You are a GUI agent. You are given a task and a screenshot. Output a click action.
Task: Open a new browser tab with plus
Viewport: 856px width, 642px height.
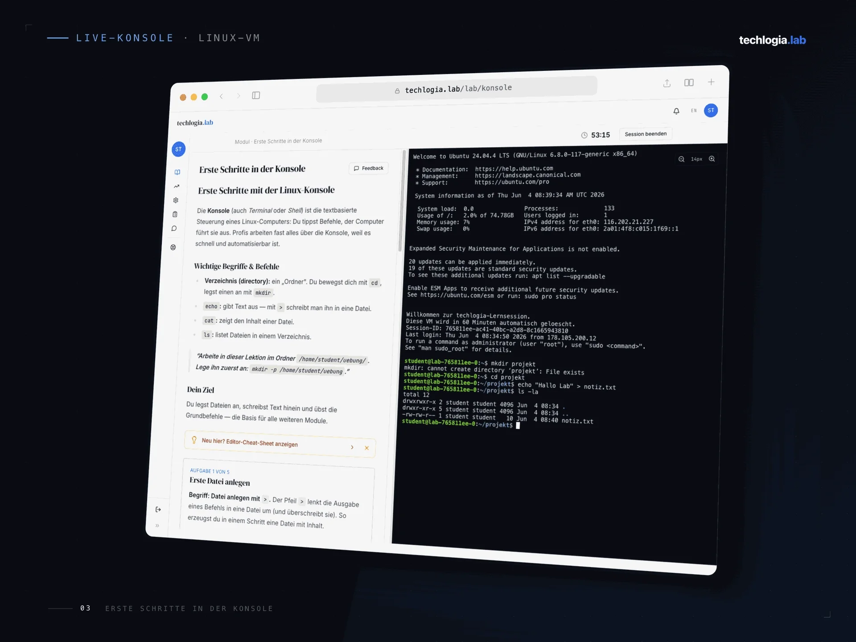pos(711,82)
